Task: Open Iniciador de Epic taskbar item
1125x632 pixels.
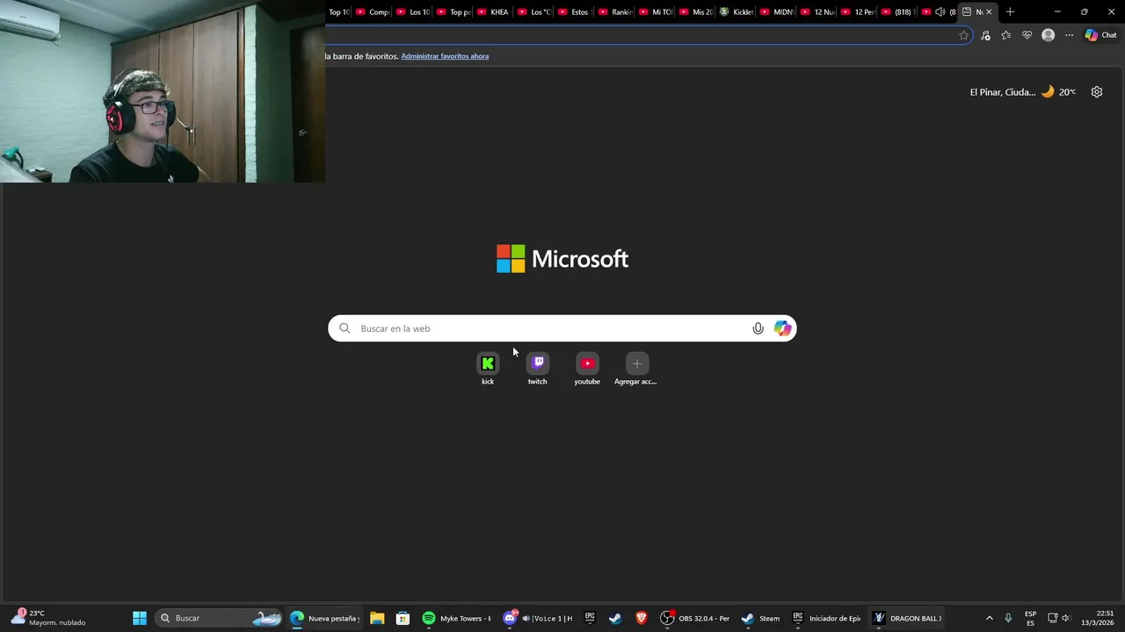Action: pyautogui.click(x=826, y=618)
